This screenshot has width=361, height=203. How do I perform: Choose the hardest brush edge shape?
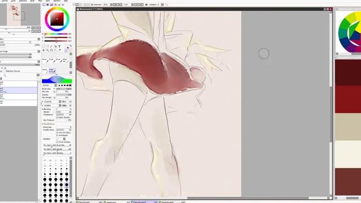70,85
